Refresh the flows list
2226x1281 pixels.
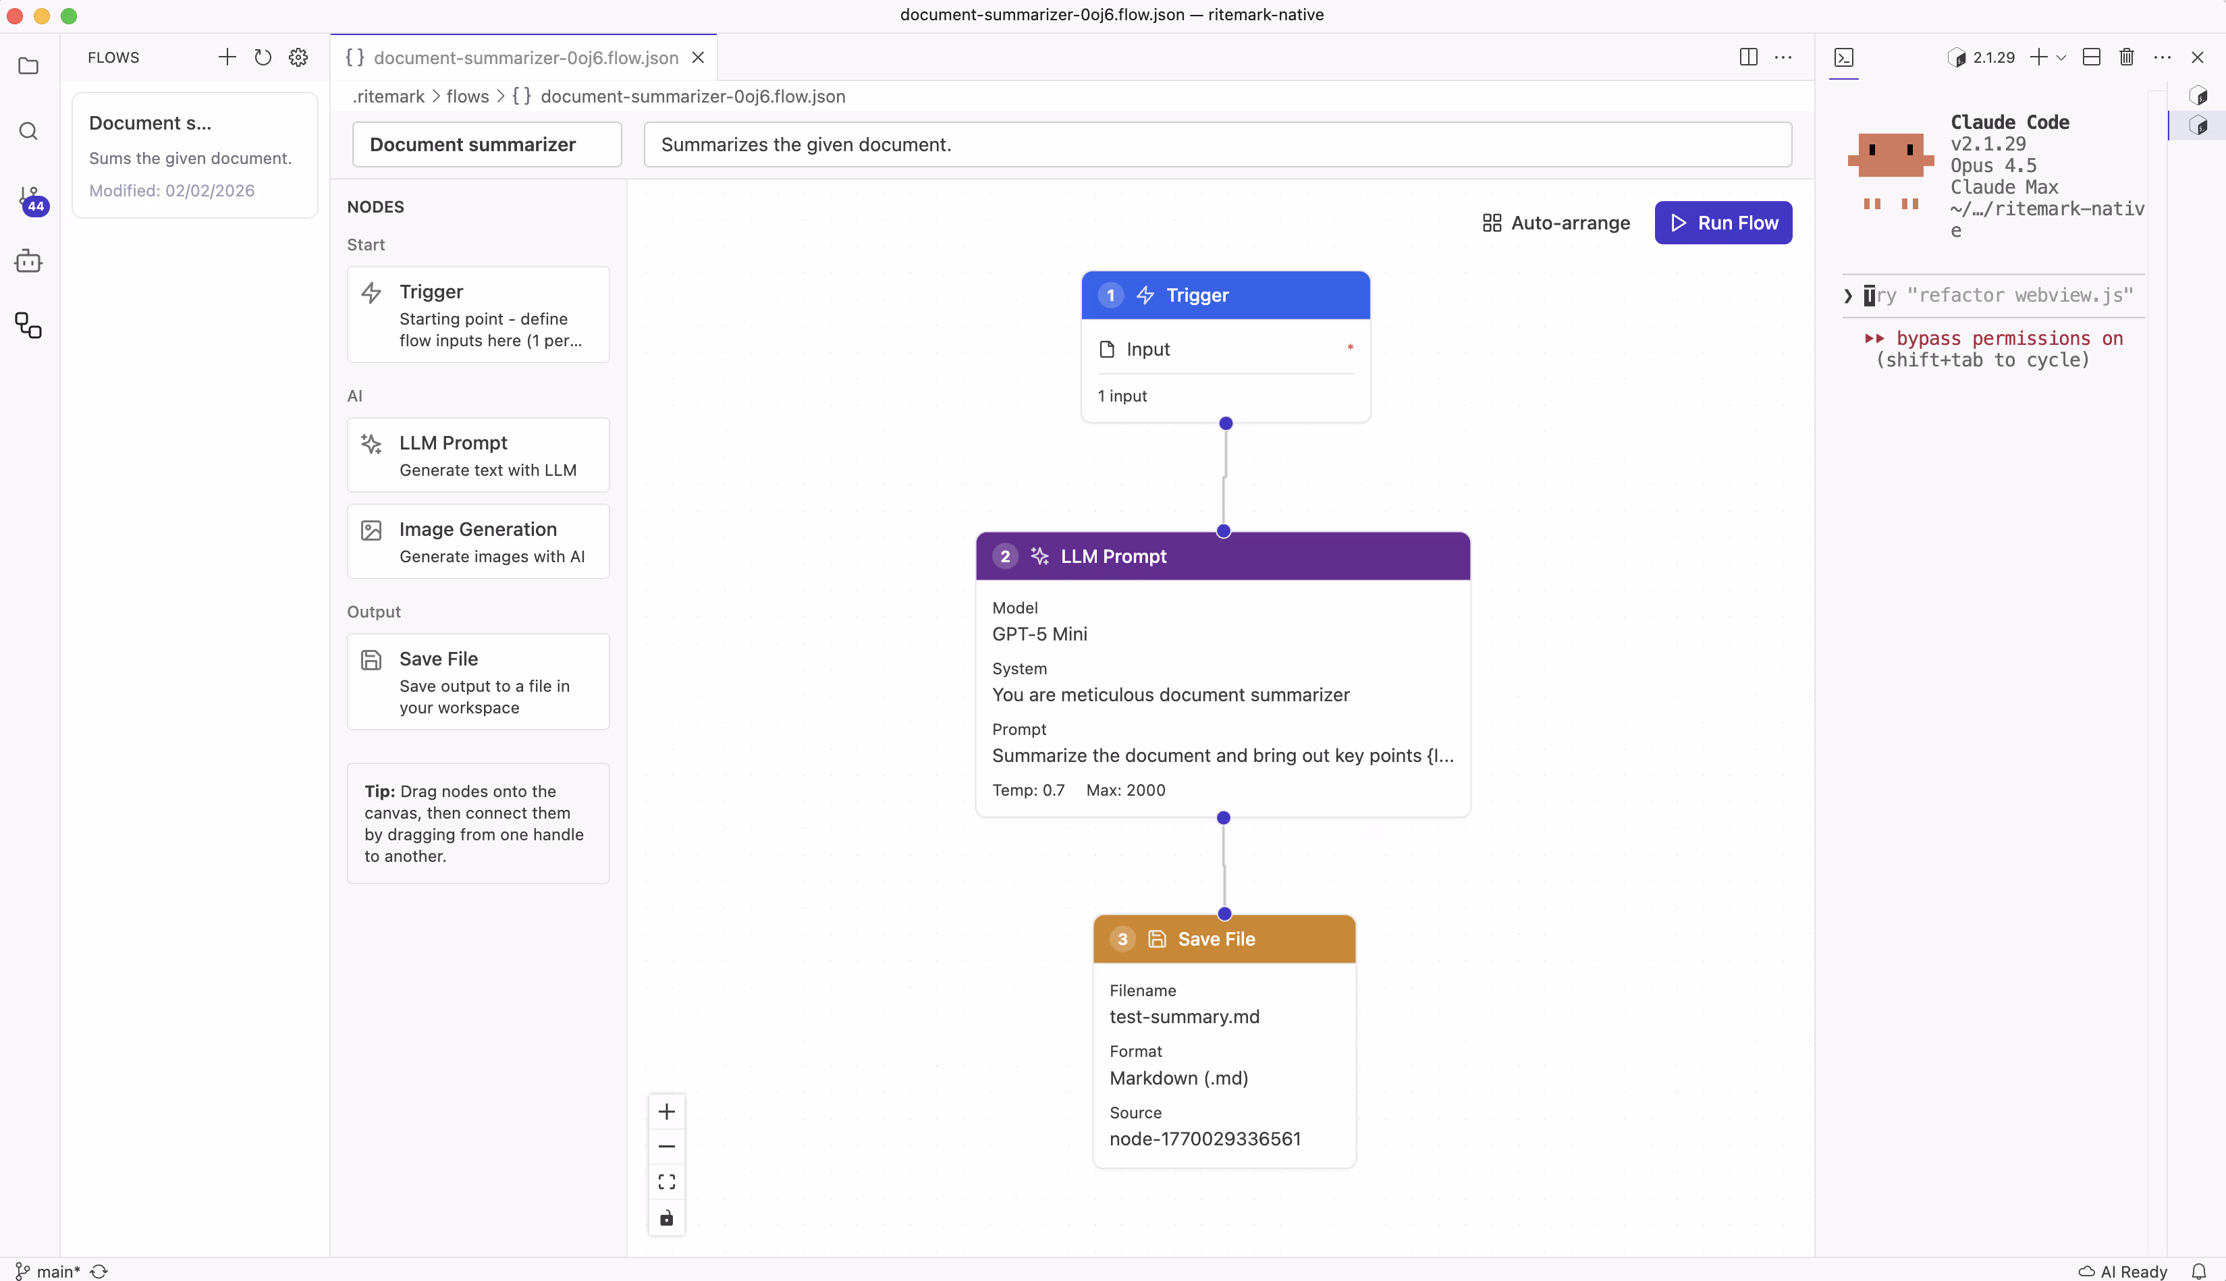[x=262, y=58]
